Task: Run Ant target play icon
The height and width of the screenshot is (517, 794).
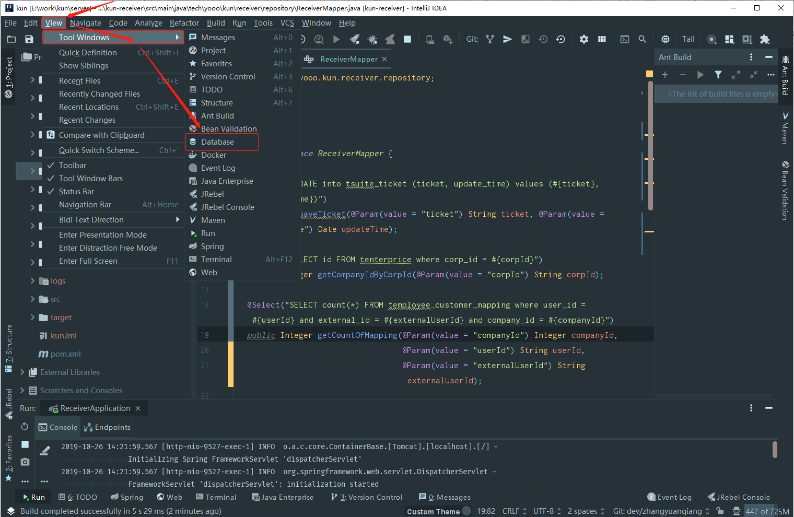Action: click(700, 75)
